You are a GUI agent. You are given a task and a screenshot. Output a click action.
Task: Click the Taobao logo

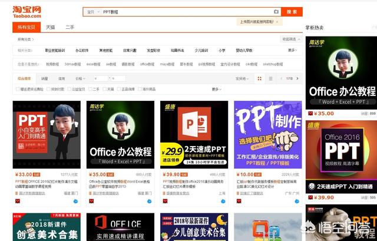click(27, 12)
